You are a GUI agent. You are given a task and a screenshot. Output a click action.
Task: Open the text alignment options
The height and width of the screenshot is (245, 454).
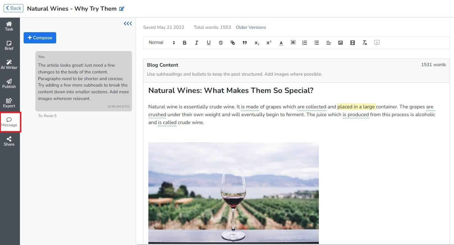click(x=328, y=43)
